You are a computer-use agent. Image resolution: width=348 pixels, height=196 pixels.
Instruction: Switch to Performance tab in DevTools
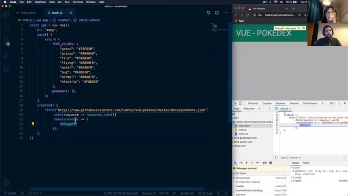coord(310,103)
